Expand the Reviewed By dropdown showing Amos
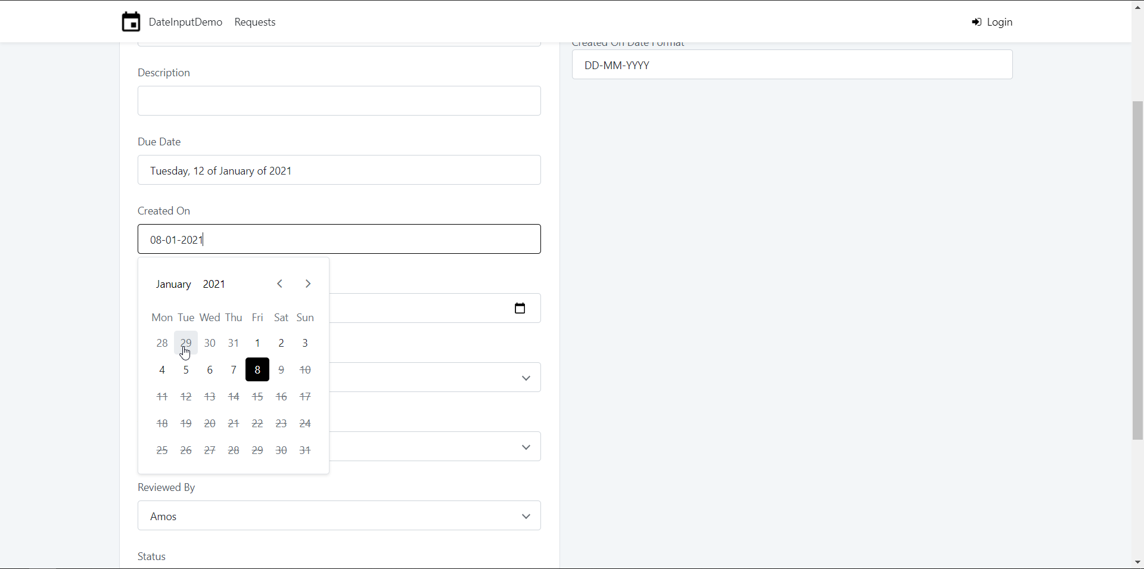Screen dimensions: 1144x569 click(x=339, y=516)
